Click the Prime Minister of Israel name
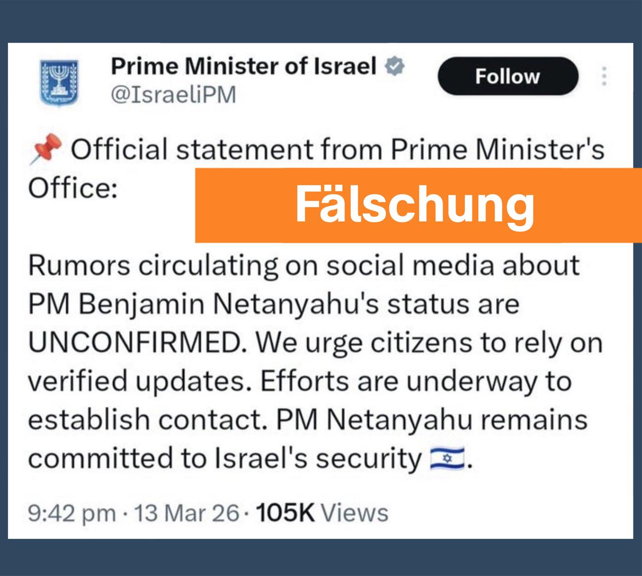Screen dimensions: 642x576 tap(243, 66)
